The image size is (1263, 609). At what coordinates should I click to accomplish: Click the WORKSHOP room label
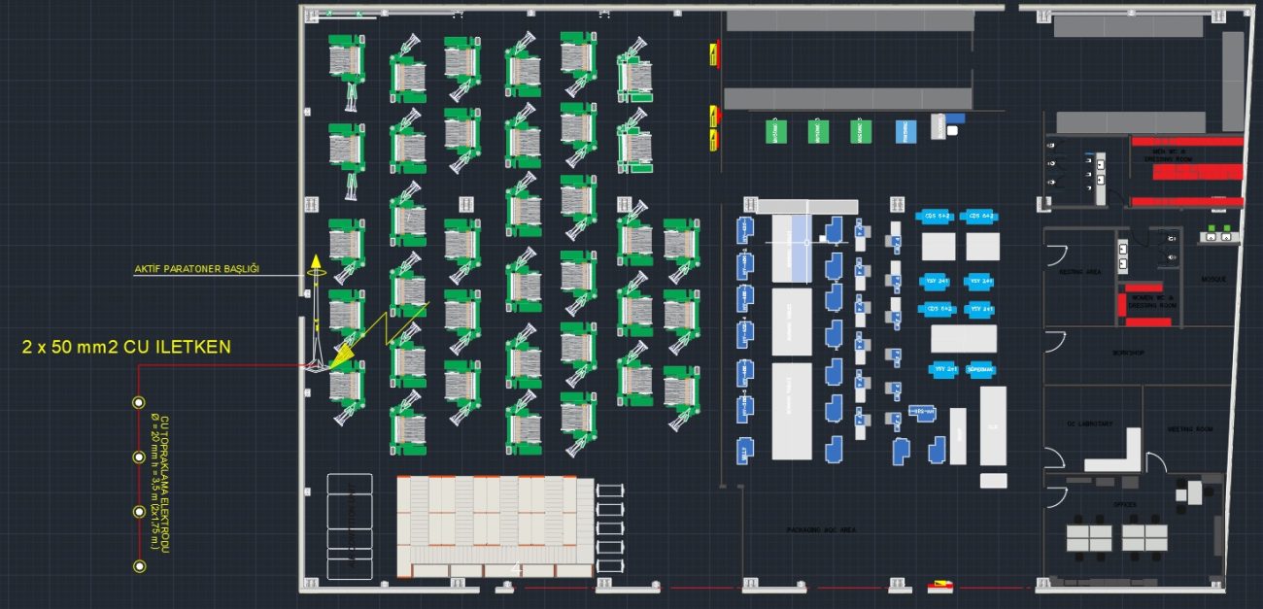pyautogui.click(x=1128, y=354)
